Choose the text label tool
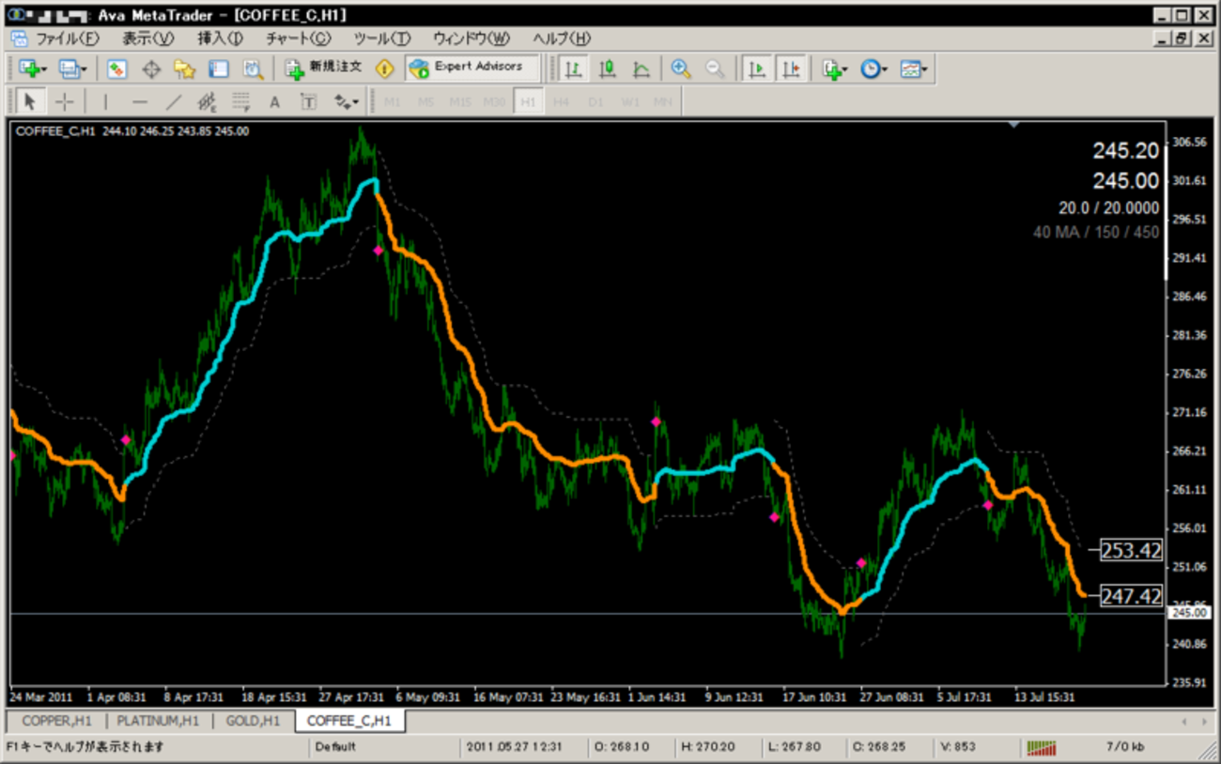Screen dimensions: 1221x764 click(x=274, y=102)
